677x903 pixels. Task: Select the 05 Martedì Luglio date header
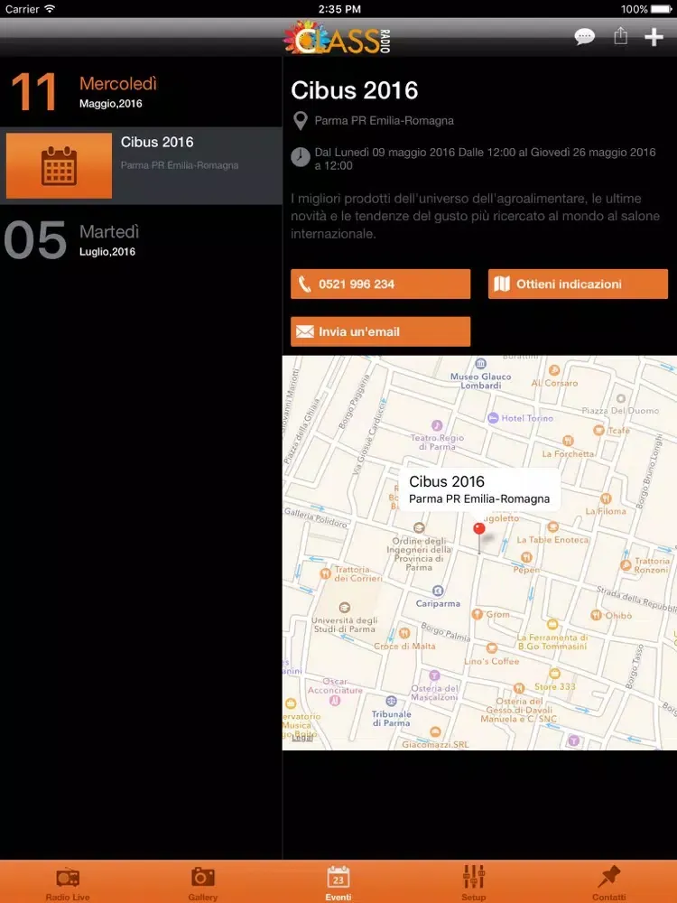[141, 239]
